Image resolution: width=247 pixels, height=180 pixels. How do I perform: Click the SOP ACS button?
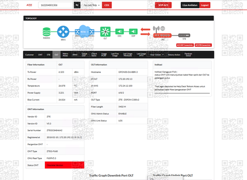(x=163, y=5)
